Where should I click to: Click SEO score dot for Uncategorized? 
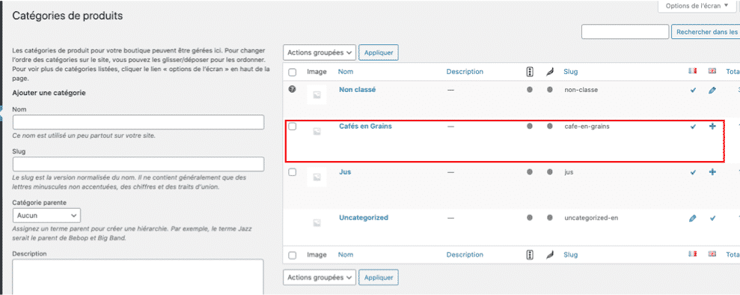[530, 218]
